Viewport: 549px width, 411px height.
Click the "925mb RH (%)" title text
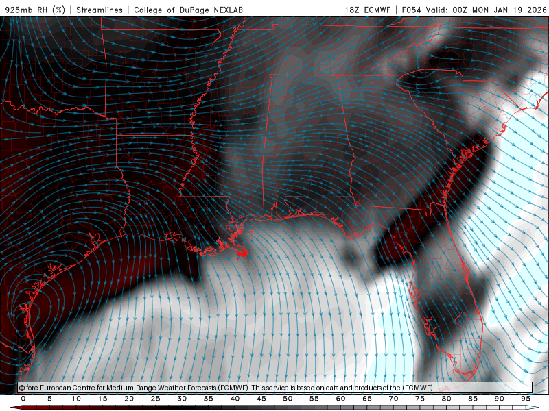(36, 10)
